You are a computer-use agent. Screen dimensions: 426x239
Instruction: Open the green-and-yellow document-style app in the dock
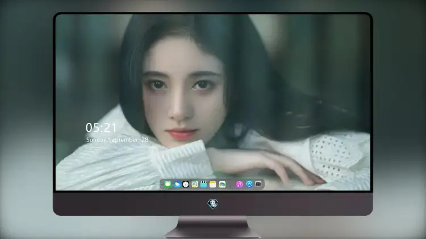194,184
